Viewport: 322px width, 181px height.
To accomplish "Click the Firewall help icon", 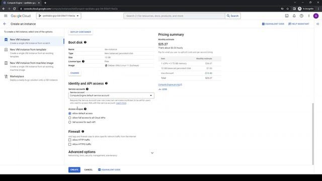I will pyautogui.click(x=83, y=131).
